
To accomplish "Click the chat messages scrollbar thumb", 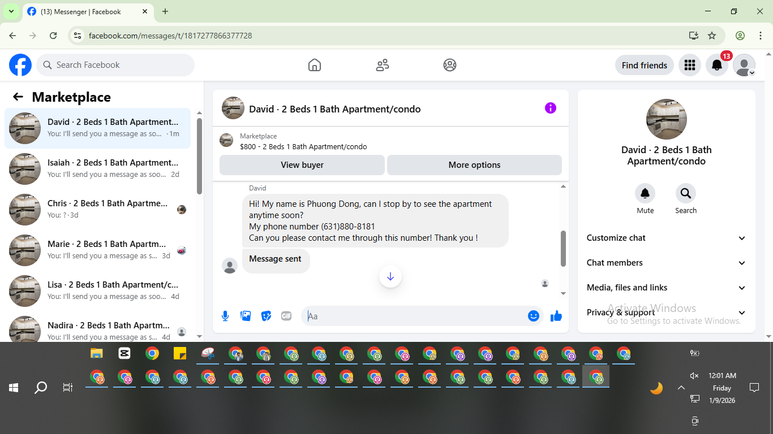I will click(563, 249).
